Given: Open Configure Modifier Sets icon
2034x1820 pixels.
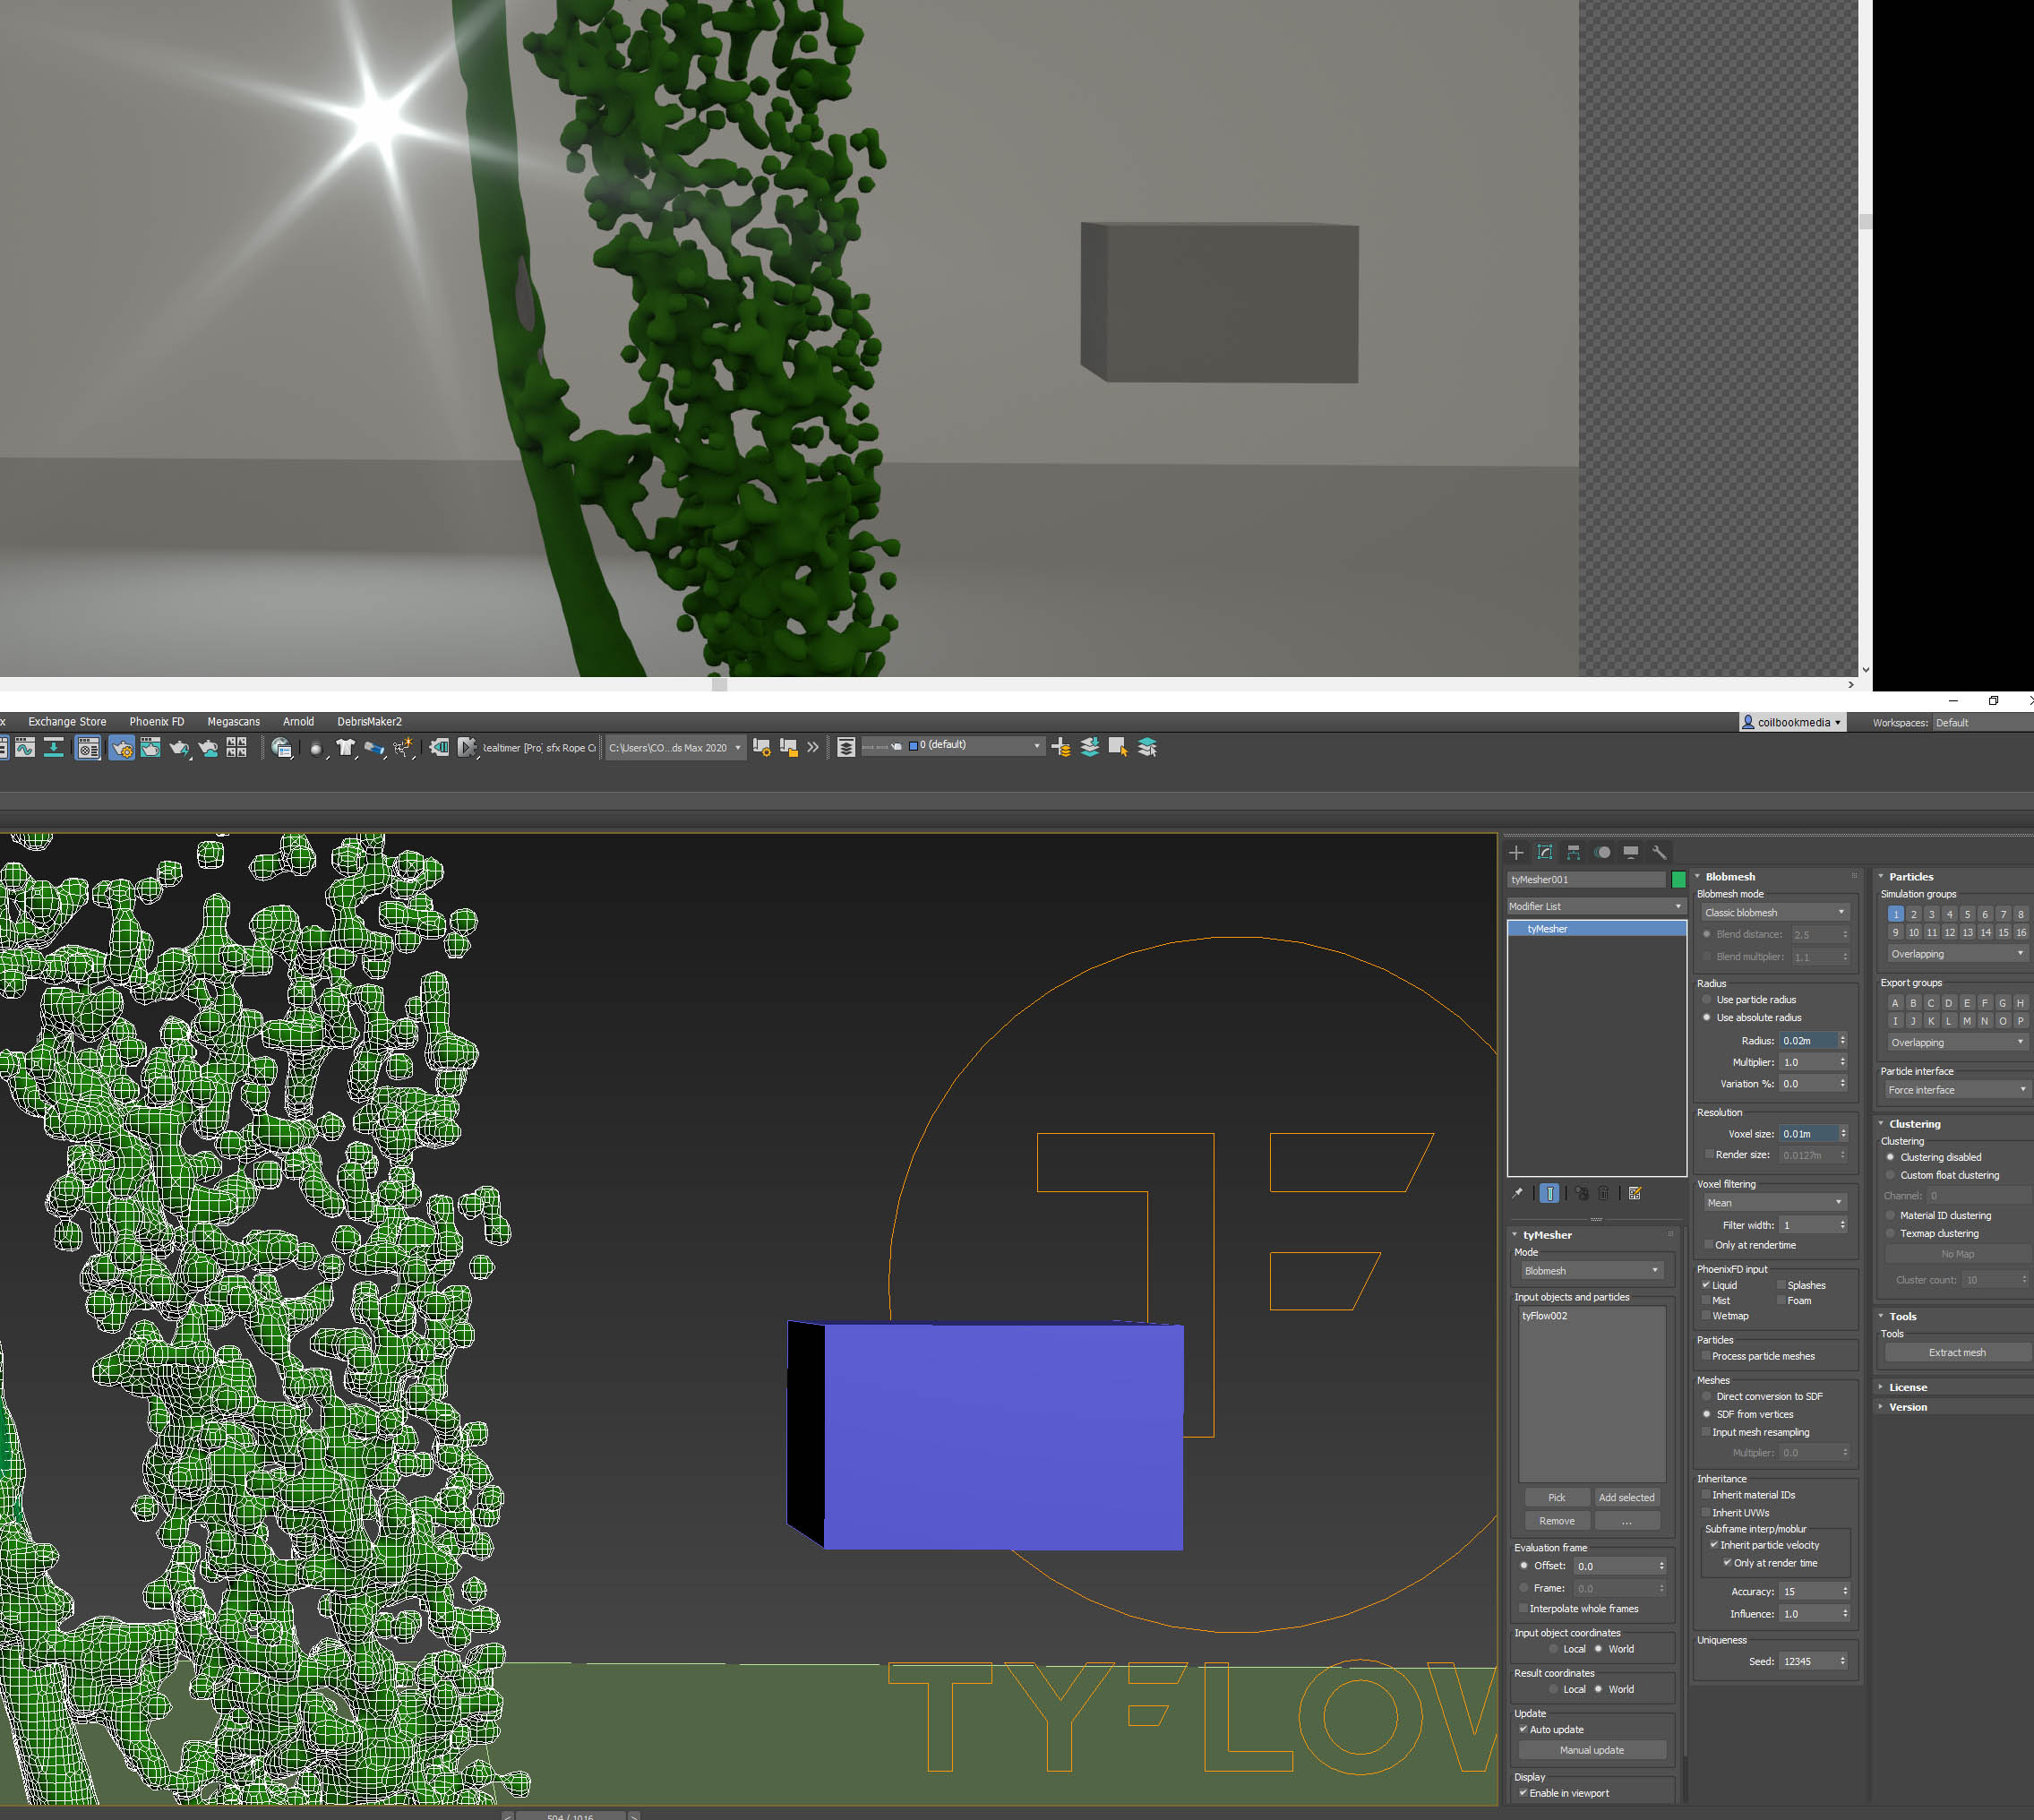Looking at the screenshot, I should (x=1635, y=1193).
